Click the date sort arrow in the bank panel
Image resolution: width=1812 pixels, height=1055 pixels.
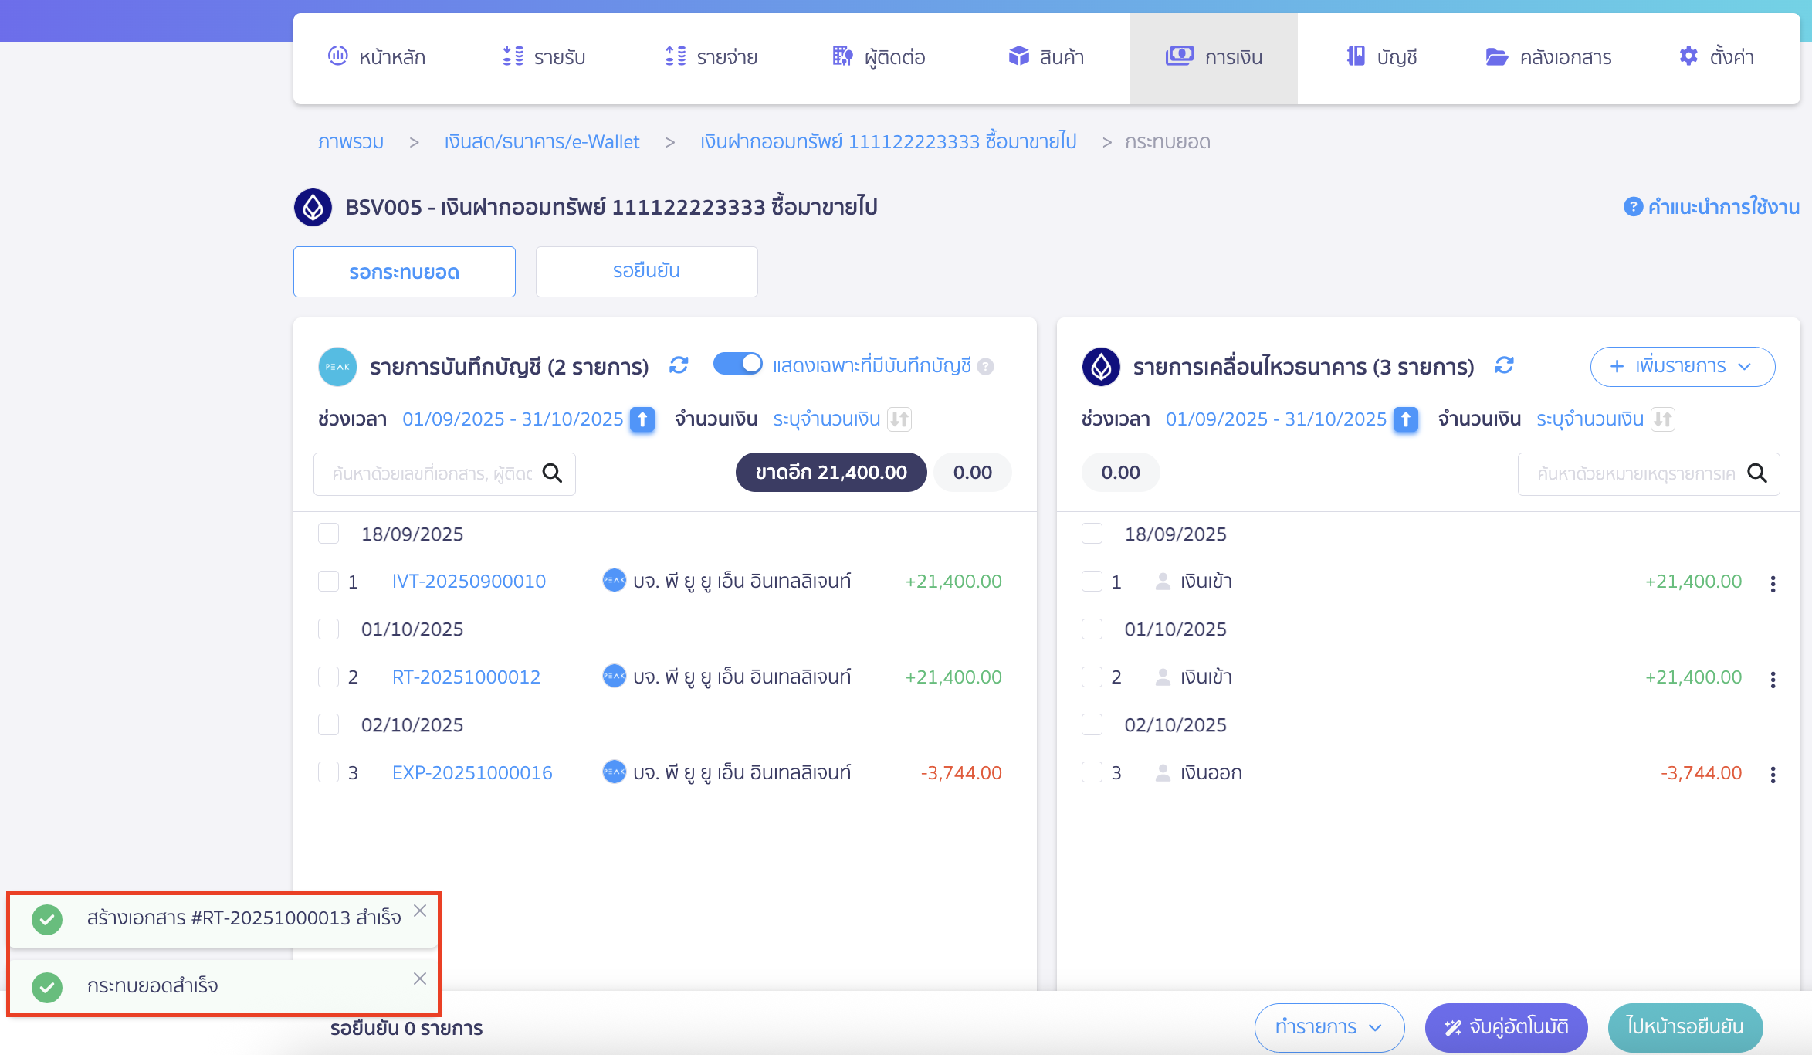1406,419
